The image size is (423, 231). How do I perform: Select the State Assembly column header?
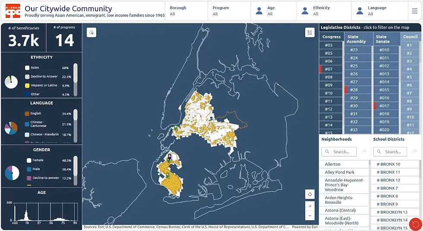pos(358,39)
